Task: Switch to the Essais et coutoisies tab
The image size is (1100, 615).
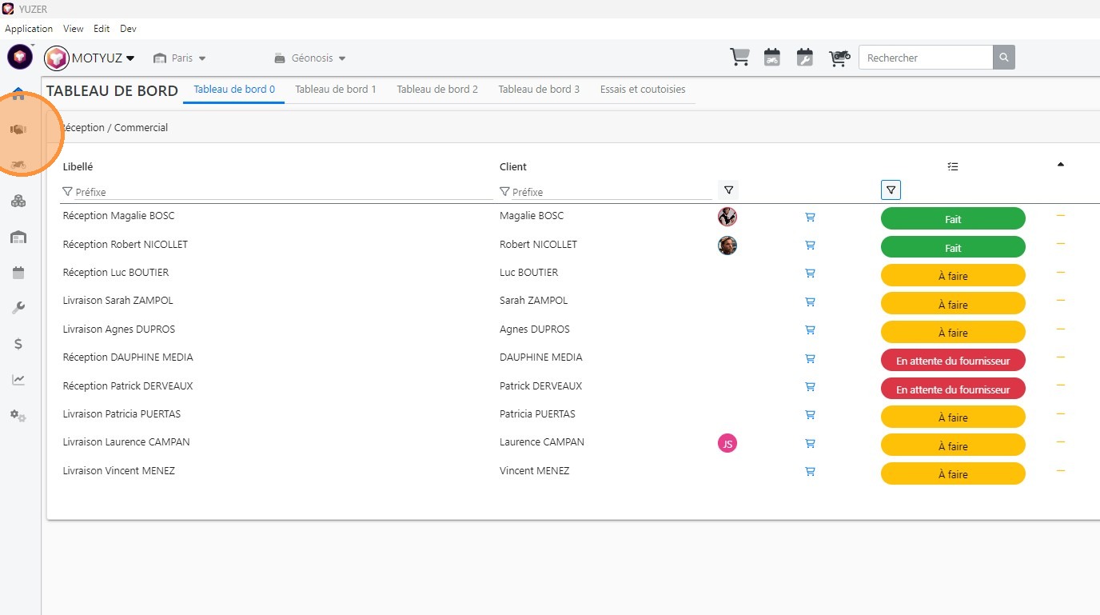Action: 643,90
